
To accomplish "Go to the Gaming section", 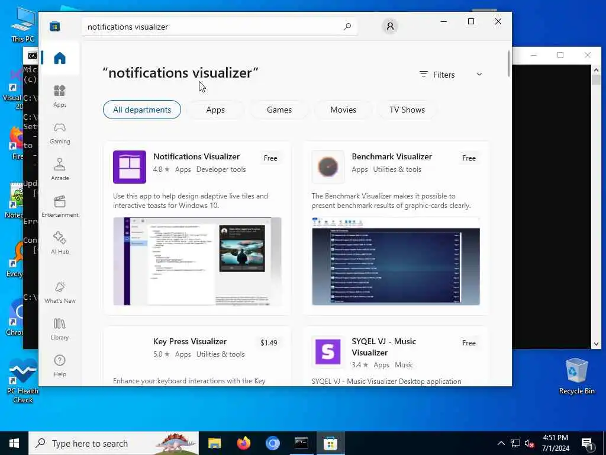I will 60,133.
